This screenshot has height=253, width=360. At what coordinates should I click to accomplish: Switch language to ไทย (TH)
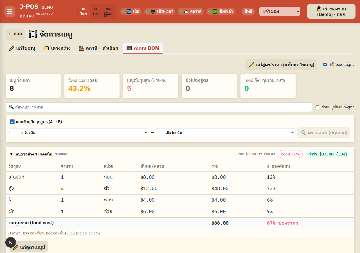pos(84,12)
